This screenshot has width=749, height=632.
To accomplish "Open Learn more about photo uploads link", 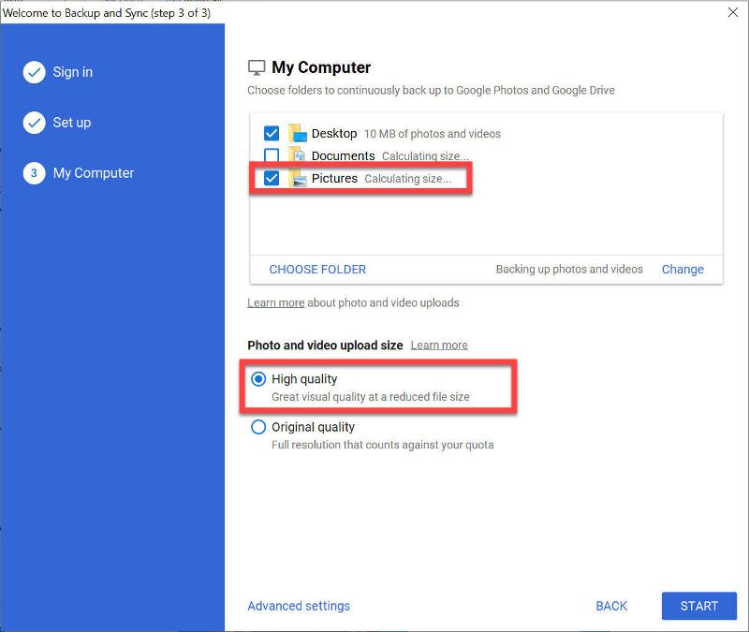I will tap(275, 302).
